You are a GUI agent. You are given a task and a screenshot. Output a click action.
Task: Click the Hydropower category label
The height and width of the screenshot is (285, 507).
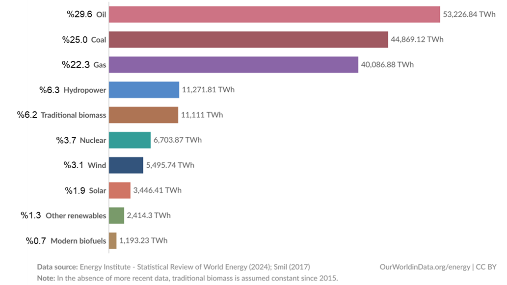[84, 90]
